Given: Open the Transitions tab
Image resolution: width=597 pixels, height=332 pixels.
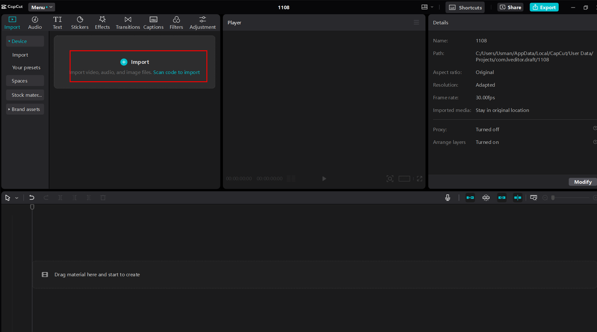Looking at the screenshot, I should tap(128, 23).
